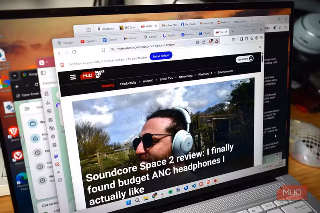Open Chrome's tab search chevron
Image resolution: width=320 pixels, height=213 pixels.
click(15, 76)
